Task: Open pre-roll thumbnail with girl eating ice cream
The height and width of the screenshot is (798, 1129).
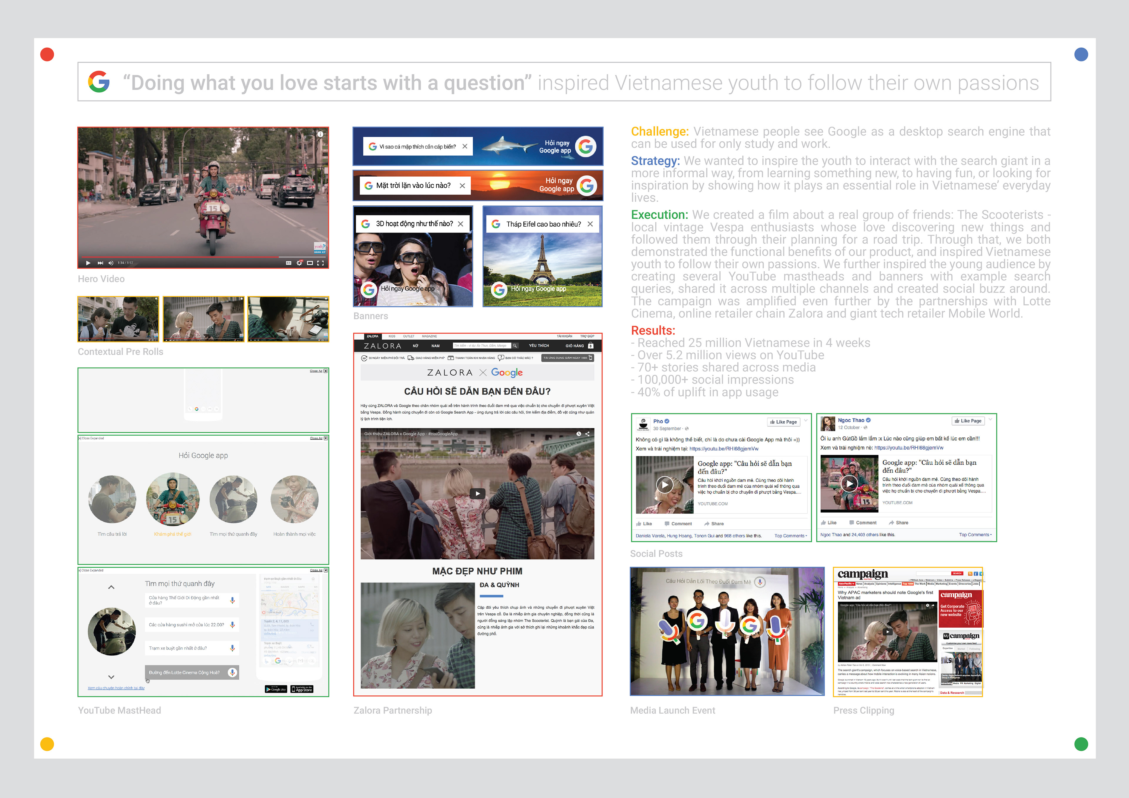Action: 118,319
